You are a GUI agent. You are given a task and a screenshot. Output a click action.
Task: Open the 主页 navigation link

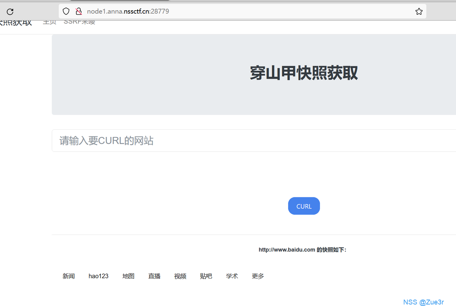click(50, 22)
